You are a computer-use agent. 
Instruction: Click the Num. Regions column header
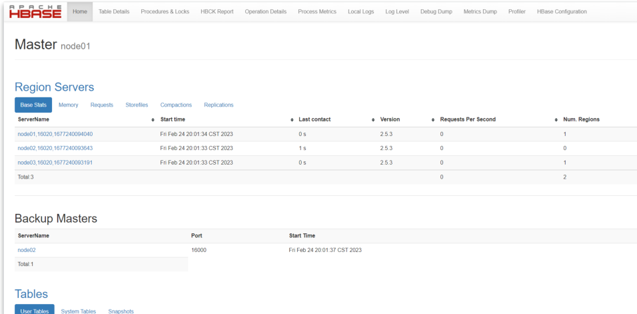tap(581, 119)
